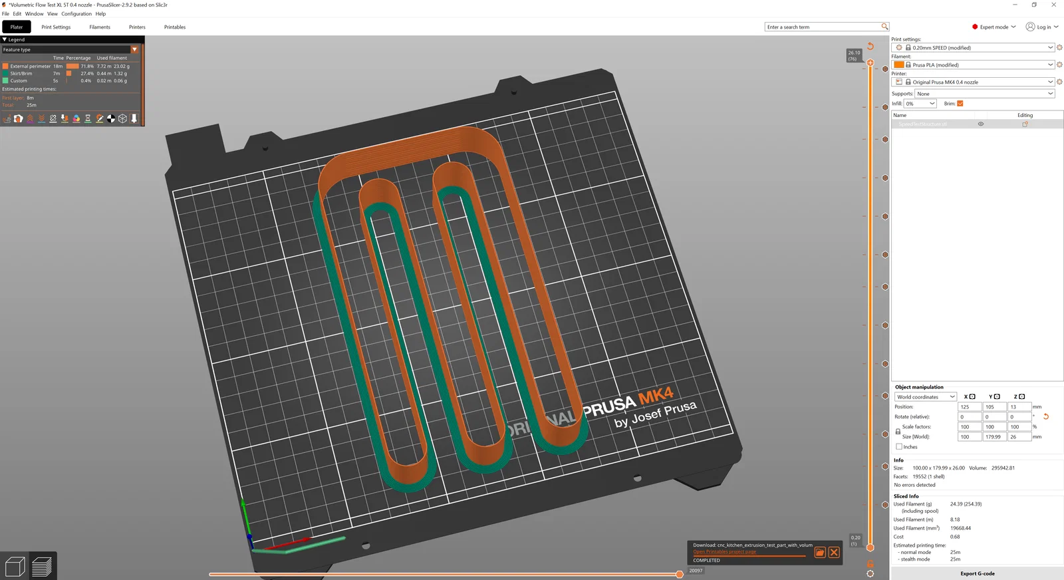The image size is (1064, 580).
Task: Open the Feature type view dropdown
Action: [x=70, y=49]
